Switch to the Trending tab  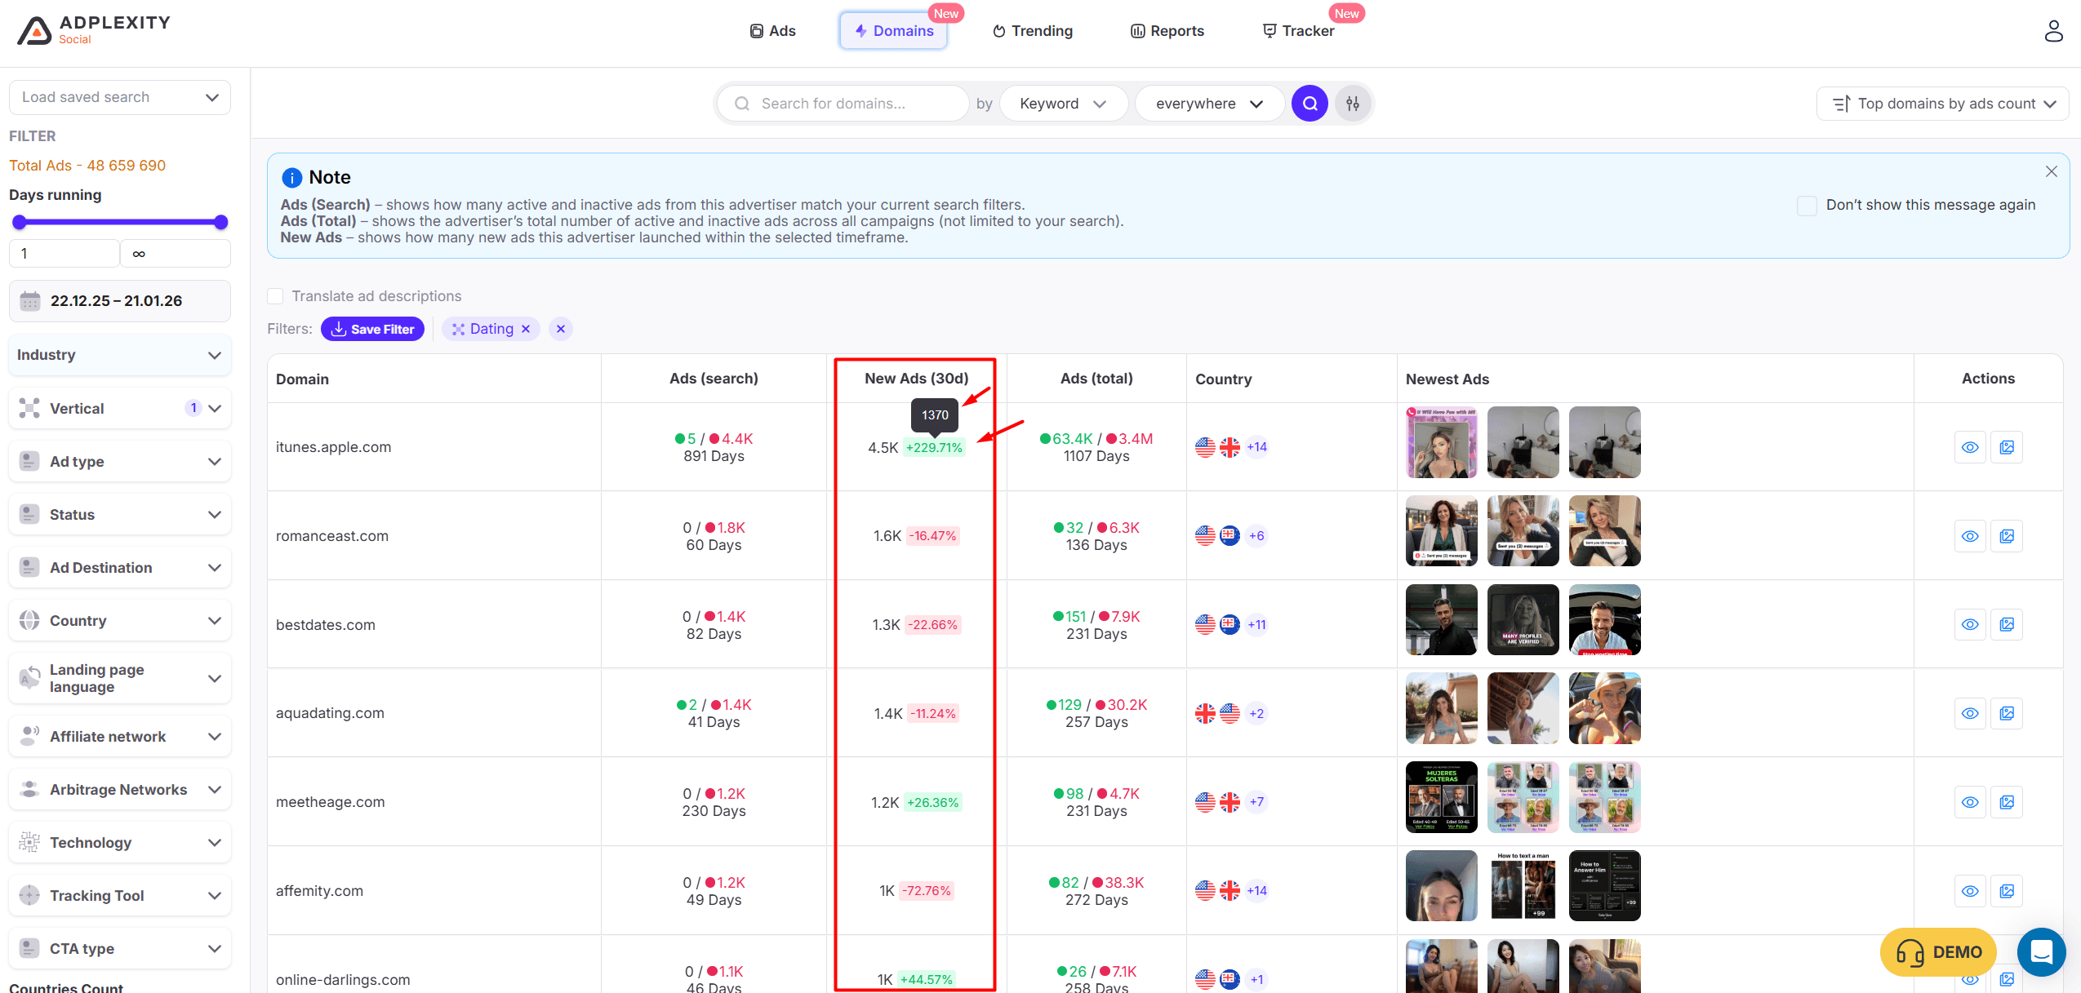(x=1032, y=31)
